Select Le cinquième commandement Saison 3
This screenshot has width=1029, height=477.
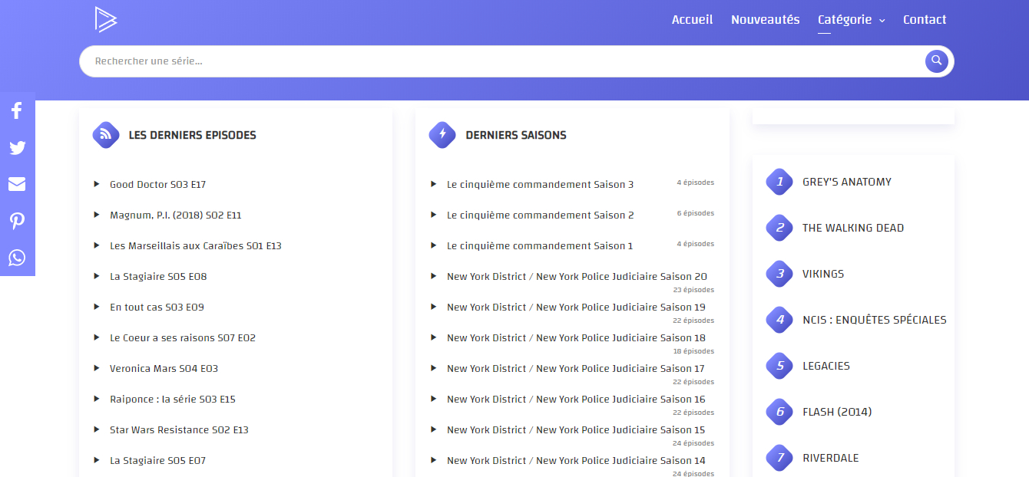point(540,185)
